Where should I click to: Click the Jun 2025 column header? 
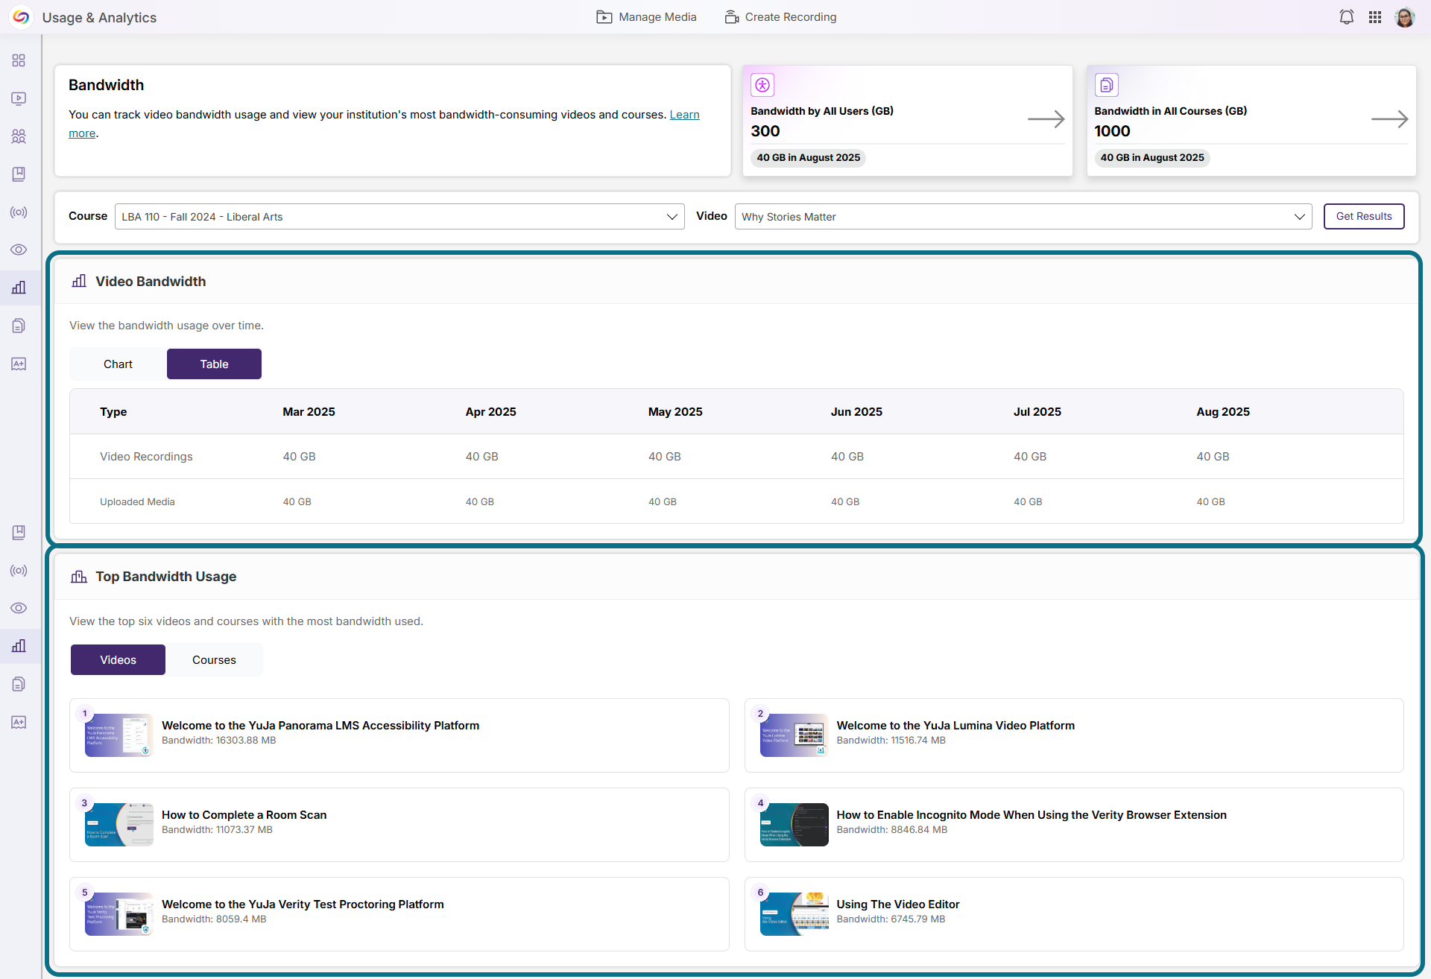click(x=856, y=412)
